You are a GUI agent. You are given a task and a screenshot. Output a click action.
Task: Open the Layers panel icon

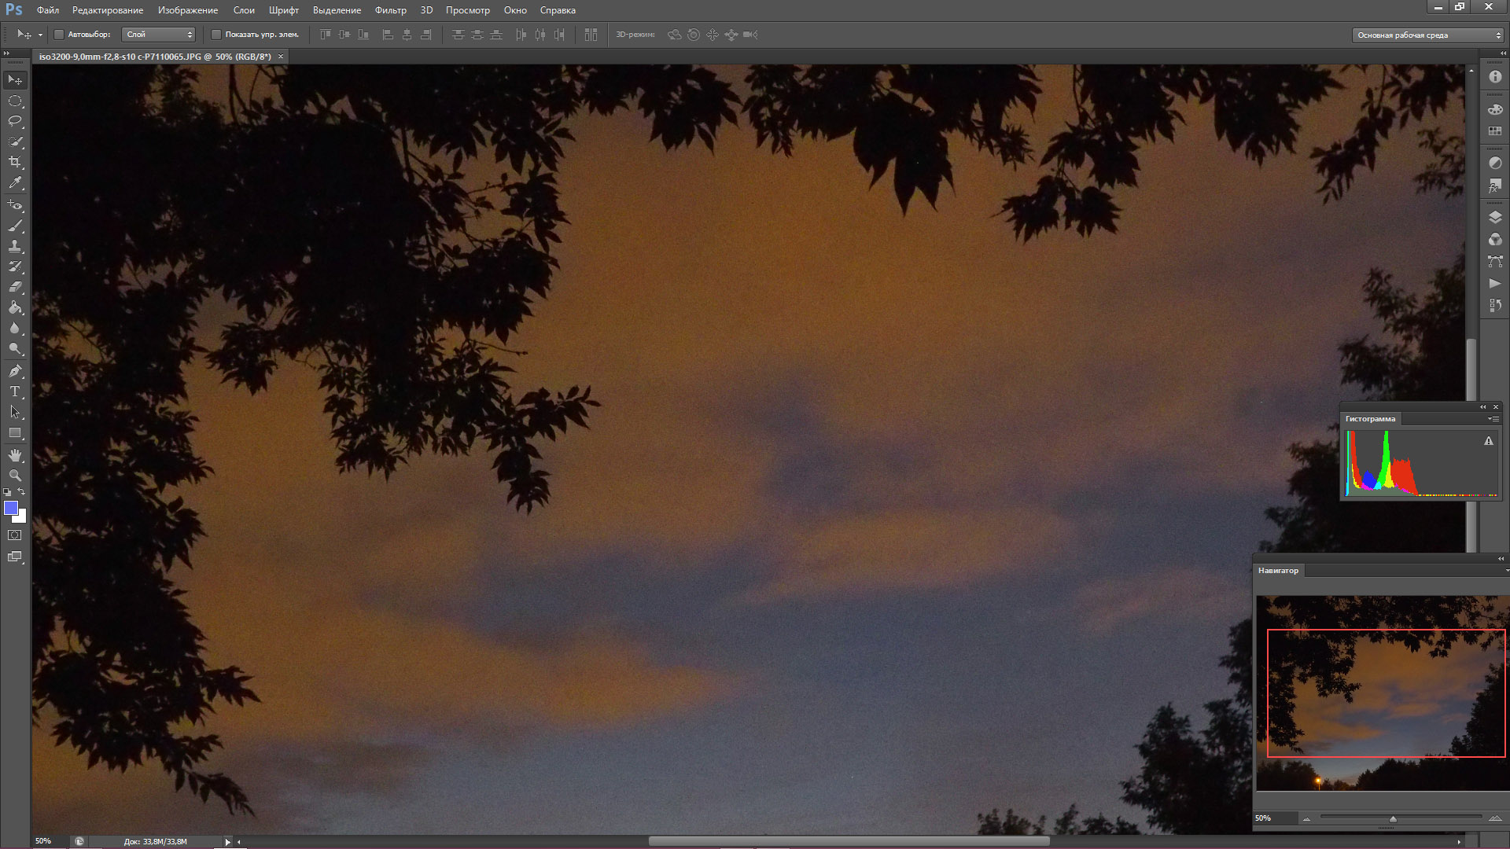click(x=1495, y=218)
